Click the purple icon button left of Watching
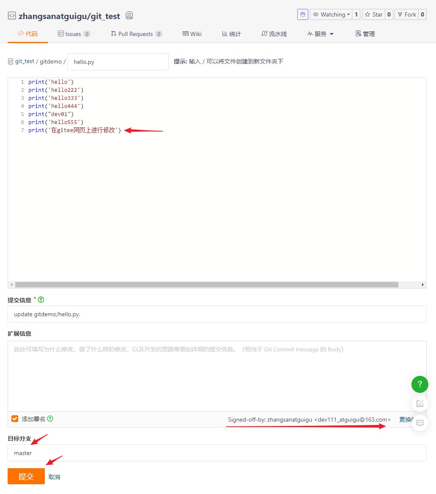 pyautogui.click(x=302, y=14)
